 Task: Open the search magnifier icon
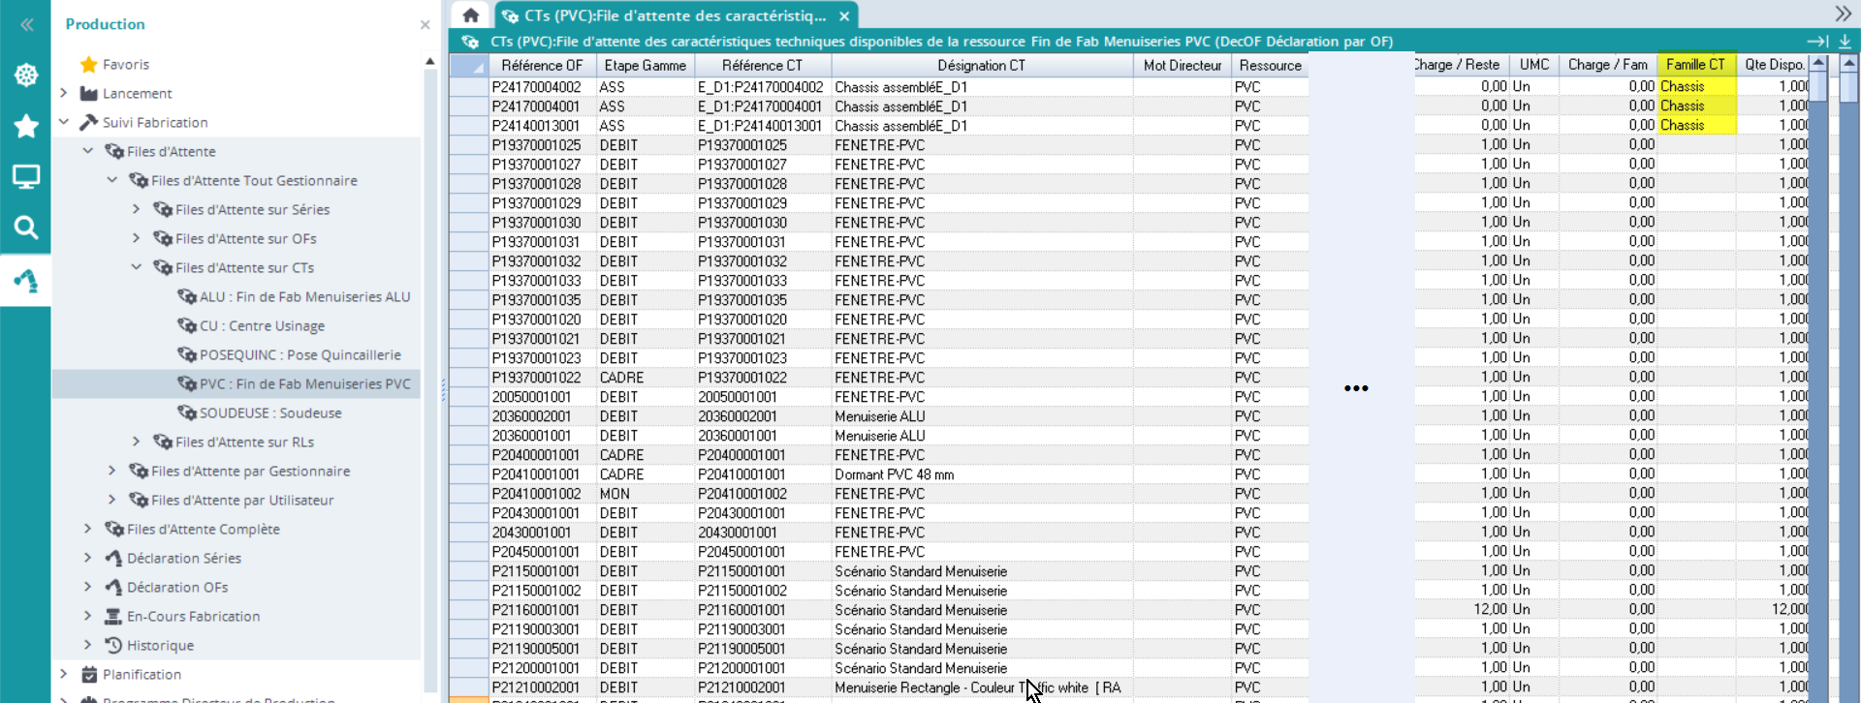point(26,228)
